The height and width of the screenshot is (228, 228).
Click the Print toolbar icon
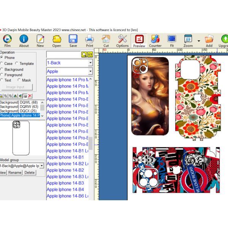click(x=89, y=40)
